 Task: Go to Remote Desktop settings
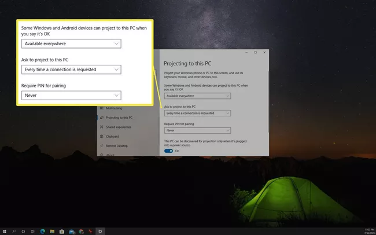point(116,146)
